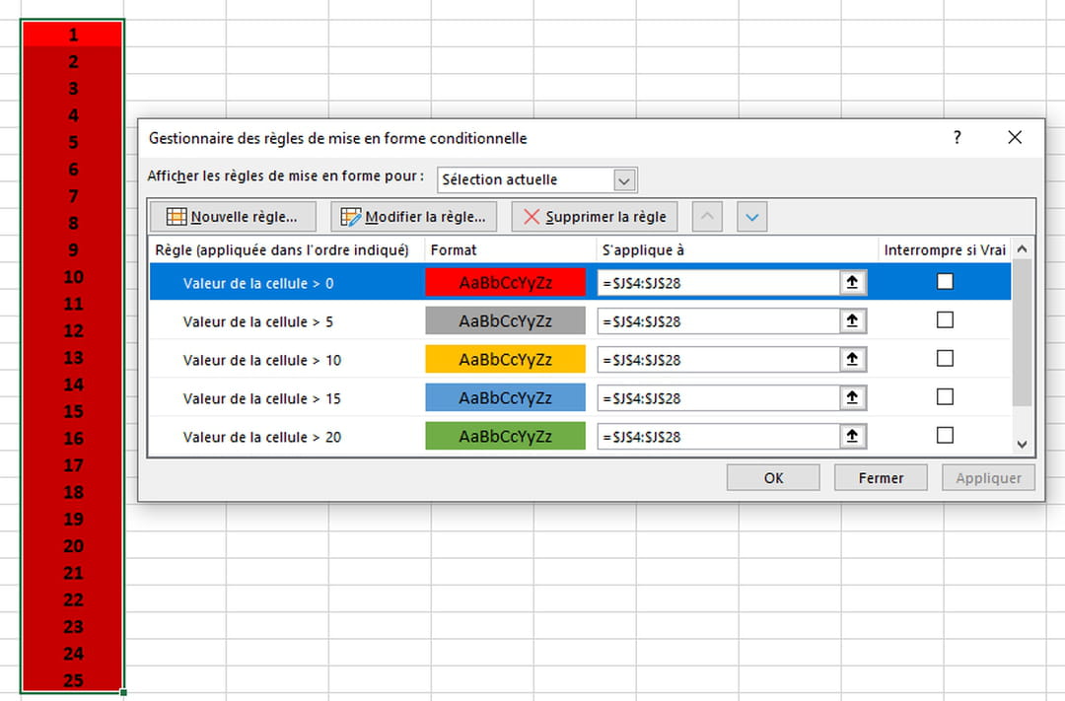This screenshot has height=701, width=1065.
Task: Check Interrompre si Vrai for rule > 20
Action: (945, 435)
